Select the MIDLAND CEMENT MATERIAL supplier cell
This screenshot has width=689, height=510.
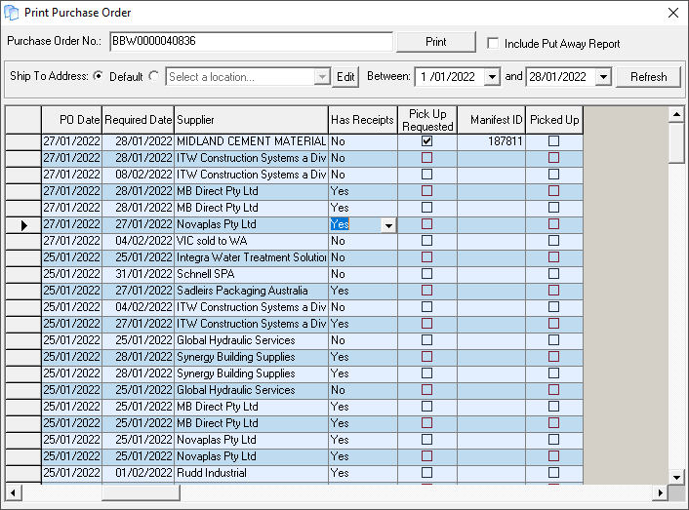click(252, 141)
